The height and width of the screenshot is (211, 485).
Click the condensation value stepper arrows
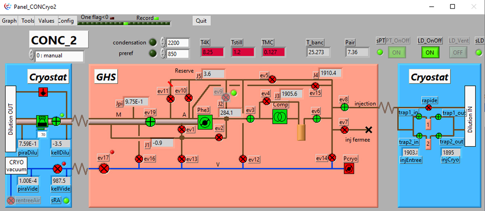tap(163, 43)
